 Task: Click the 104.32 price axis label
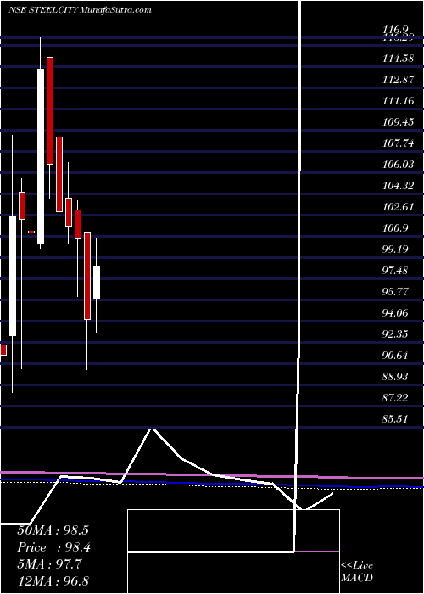pyautogui.click(x=399, y=186)
